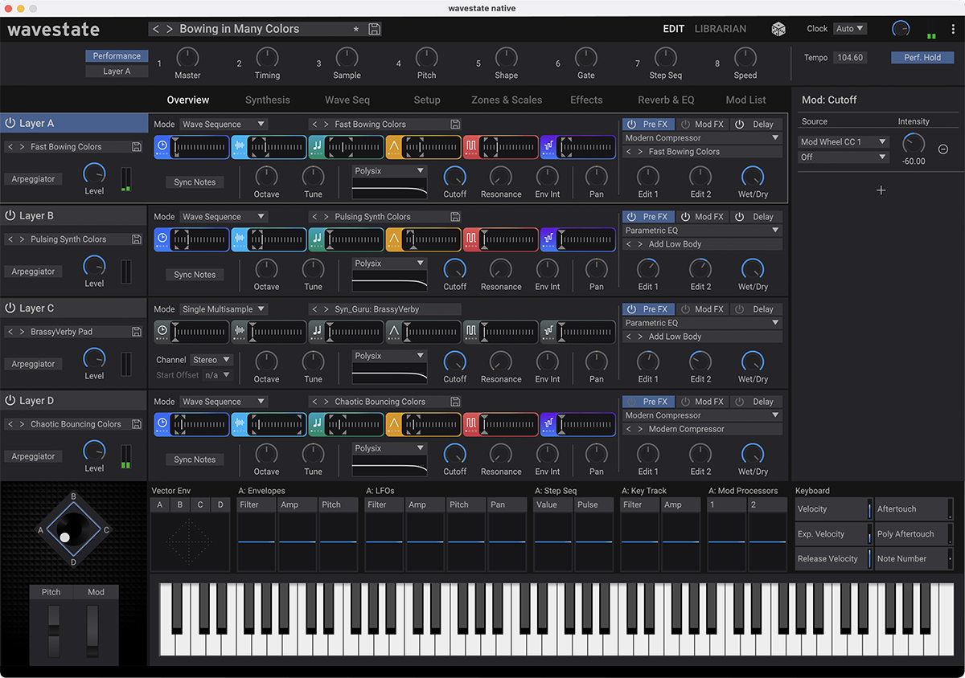
Task: Select Layer D Step Seq lane icon
Action: (548, 424)
